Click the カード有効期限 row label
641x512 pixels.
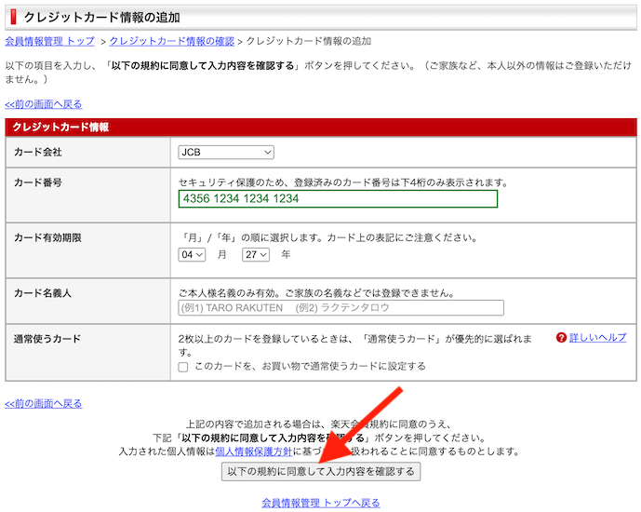pos(47,238)
